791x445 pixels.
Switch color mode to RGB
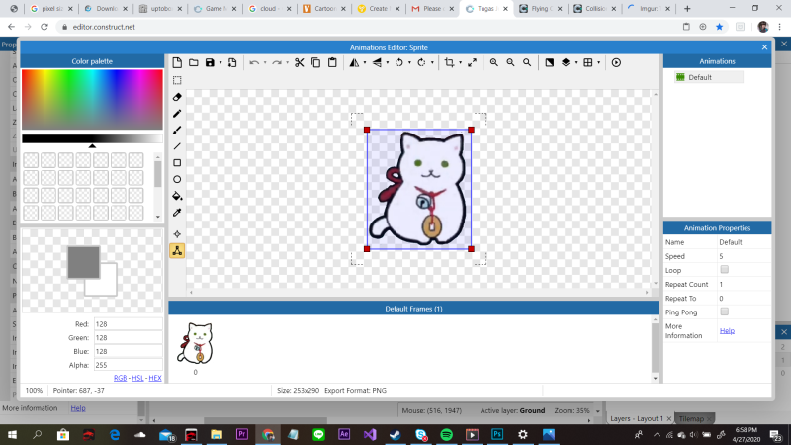(x=120, y=378)
